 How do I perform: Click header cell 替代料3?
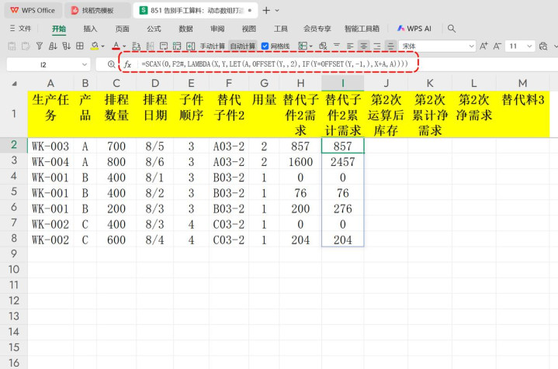click(x=523, y=114)
